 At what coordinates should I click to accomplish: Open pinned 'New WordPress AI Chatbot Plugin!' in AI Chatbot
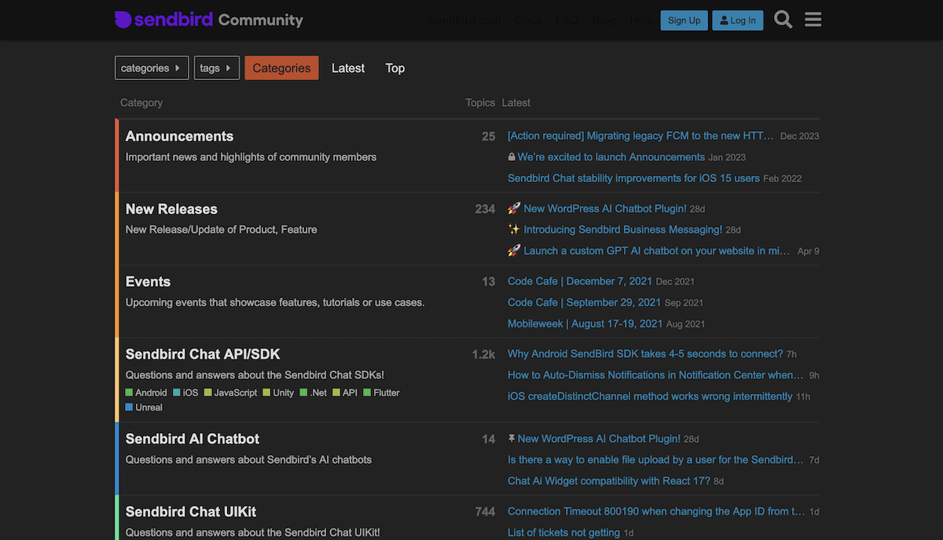click(599, 439)
